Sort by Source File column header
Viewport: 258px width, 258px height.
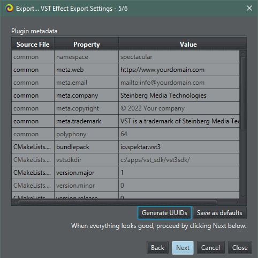[33, 45]
